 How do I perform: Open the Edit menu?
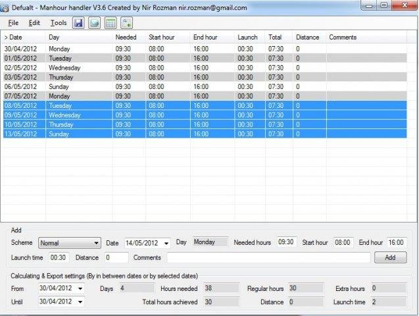[x=34, y=23]
